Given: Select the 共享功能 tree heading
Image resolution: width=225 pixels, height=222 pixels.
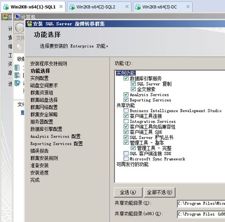Looking at the screenshot, I should 126,105.
